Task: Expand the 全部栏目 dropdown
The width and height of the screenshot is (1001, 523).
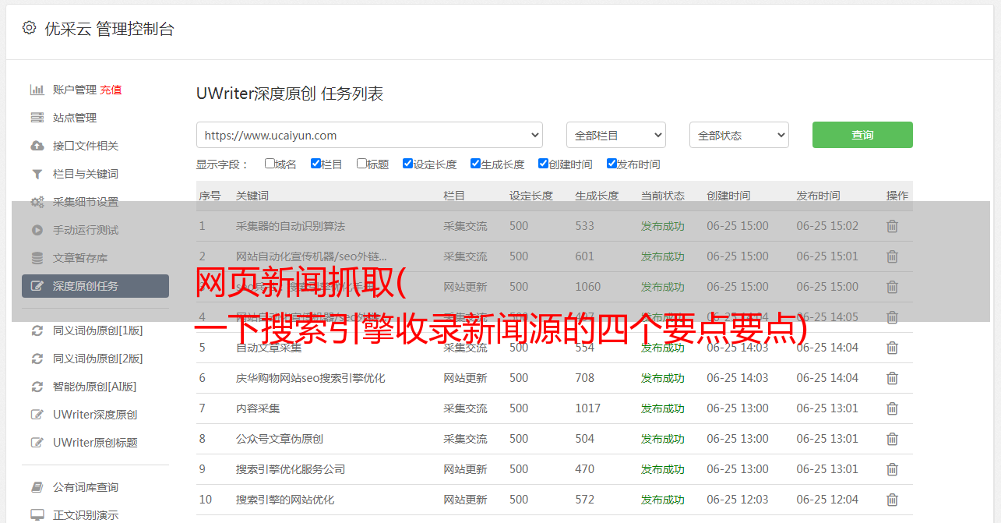Action: (615, 135)
